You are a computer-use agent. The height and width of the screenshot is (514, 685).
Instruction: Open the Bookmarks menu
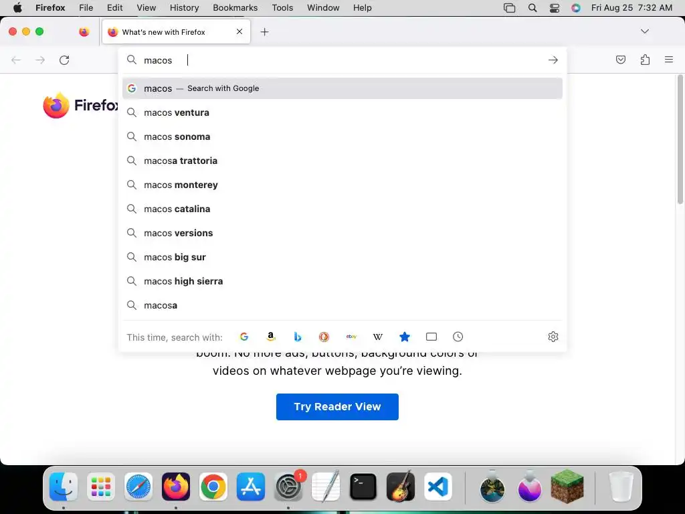(x=235, y=8)
